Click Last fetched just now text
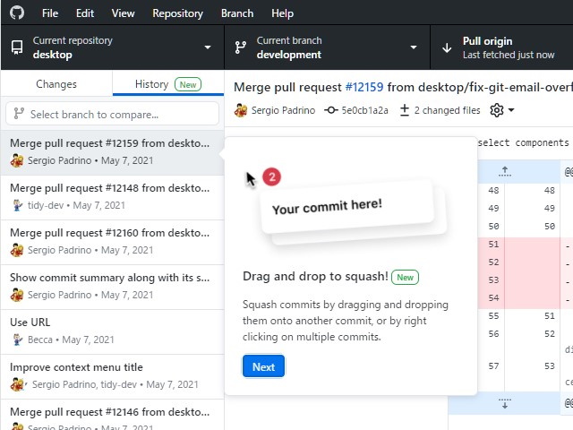Viewport: 573px width, 430px height. pyautogui.click(x=509, y=55)
